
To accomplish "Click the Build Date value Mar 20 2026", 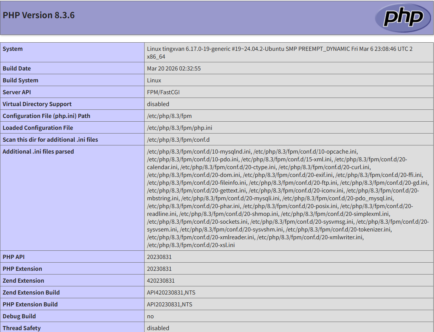I will point(174,69).
